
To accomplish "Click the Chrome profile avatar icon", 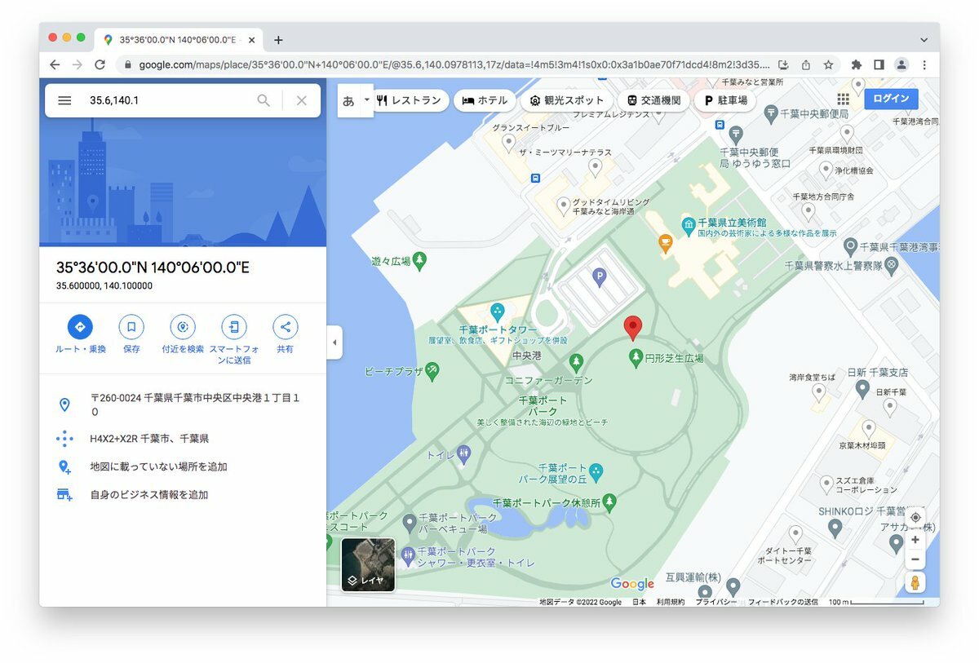I will [x=901, y=64].
